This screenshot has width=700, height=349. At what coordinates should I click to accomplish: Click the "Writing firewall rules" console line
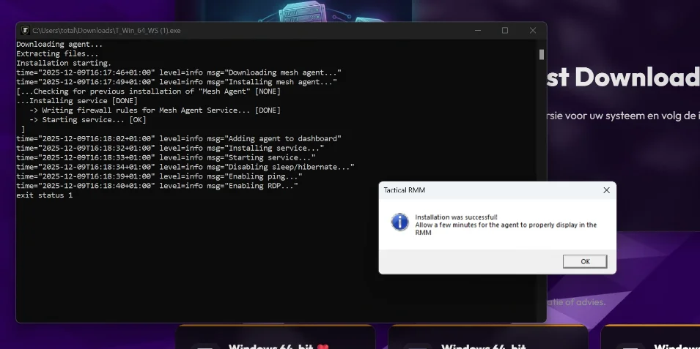(155, 110)
